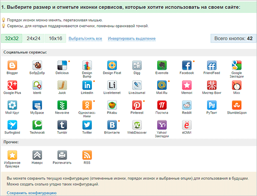Select the Распечатать printer icon
Viewport: 257px width, 196px height.
(x=62, y=155)
